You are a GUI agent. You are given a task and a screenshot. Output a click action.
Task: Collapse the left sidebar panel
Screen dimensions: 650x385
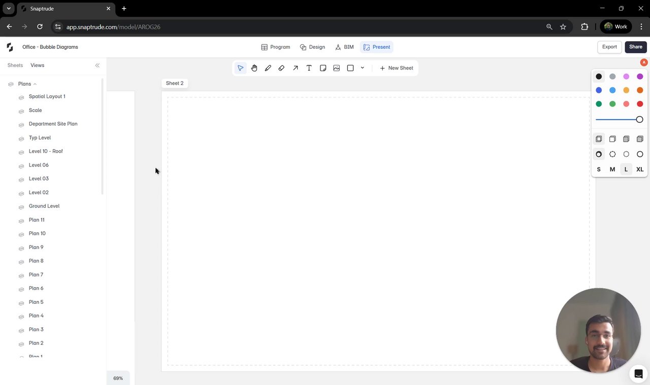point(97,65)
